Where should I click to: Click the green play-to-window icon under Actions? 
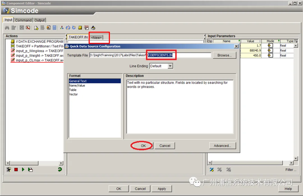30,169
